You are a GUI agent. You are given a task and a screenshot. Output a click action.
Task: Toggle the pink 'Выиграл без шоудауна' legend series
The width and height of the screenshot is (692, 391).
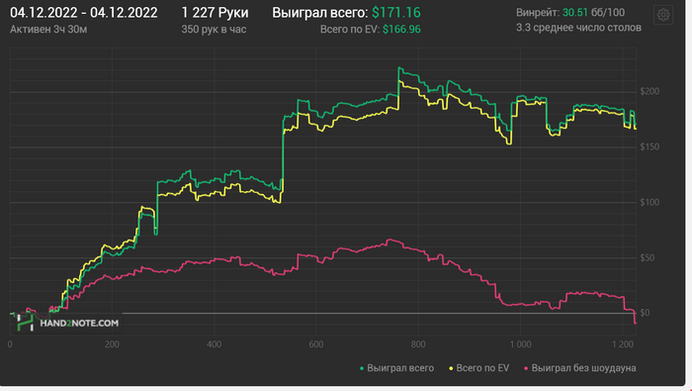coord(580,368)
